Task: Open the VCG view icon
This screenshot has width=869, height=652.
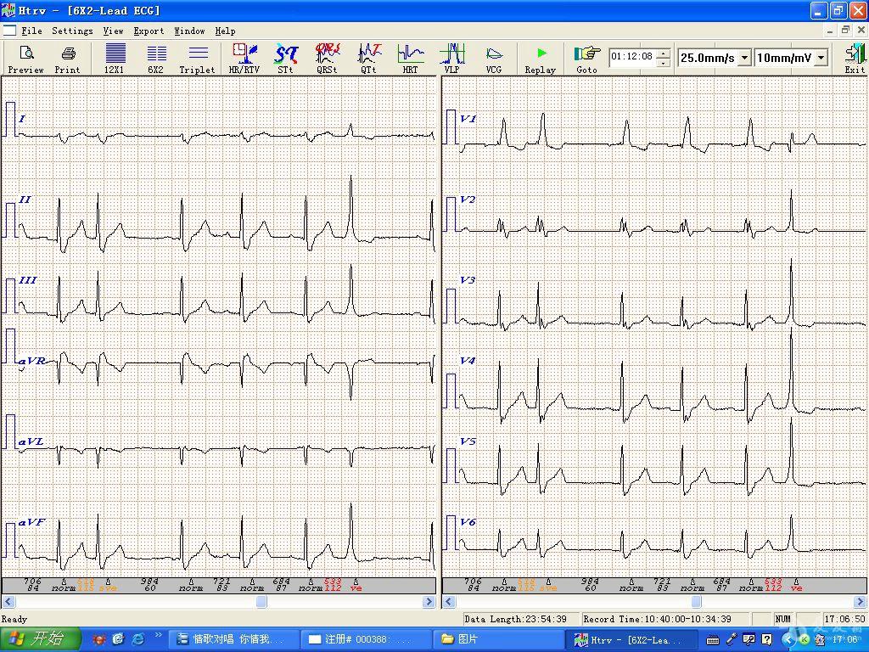Action: [494, 59]
